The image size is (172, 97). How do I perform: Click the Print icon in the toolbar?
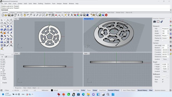point(12,15)
